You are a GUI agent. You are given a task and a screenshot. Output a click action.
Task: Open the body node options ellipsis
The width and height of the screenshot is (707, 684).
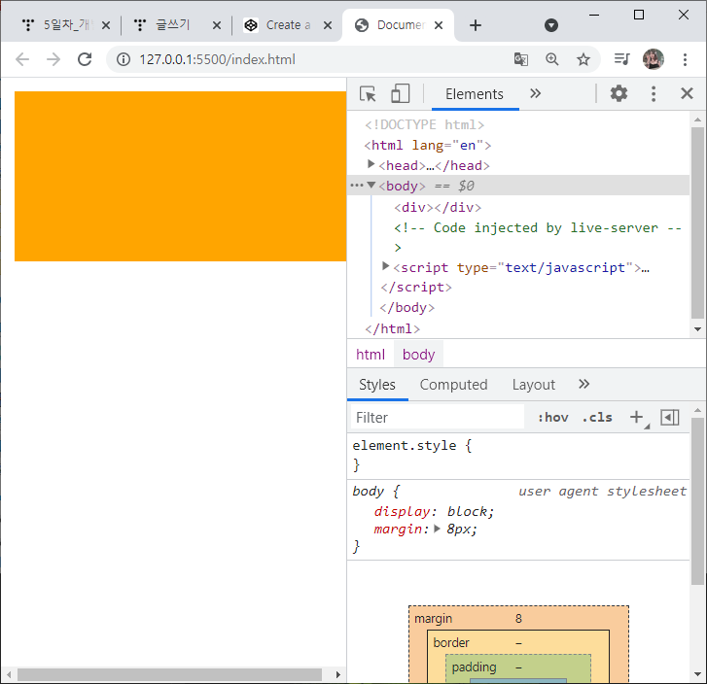tap(357, 186)
